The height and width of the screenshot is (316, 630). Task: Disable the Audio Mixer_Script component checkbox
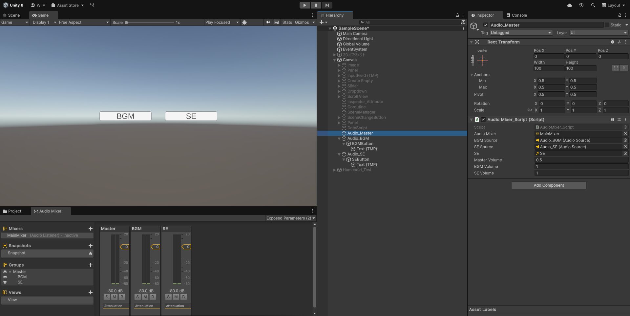click(483, 120)
